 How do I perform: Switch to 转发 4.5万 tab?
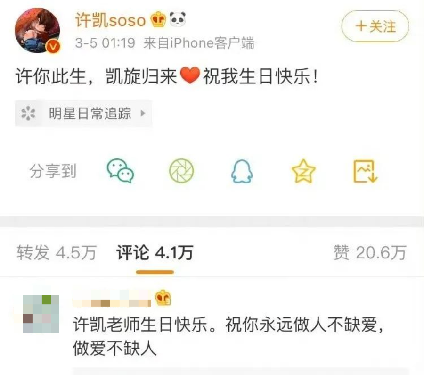point(57,253)
